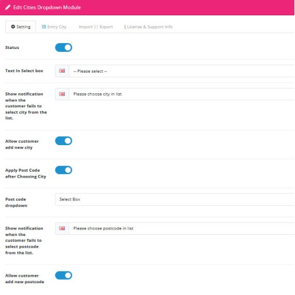The height and width of the screenshot is (295, 295).
Task: Toggle the Status switch
Action: click(x=64, y=48)
